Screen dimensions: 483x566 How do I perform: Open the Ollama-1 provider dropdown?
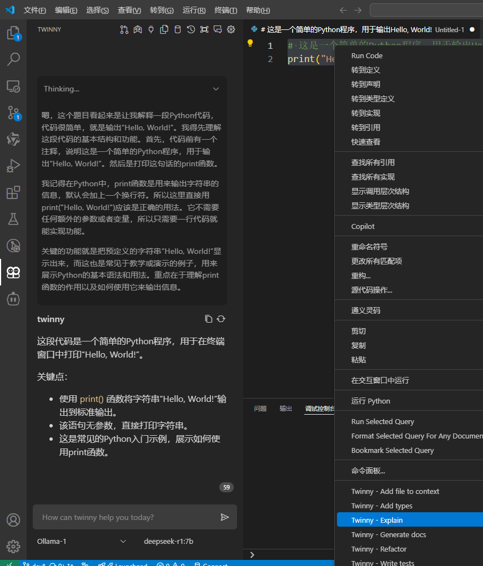click(x=82, y=541)
